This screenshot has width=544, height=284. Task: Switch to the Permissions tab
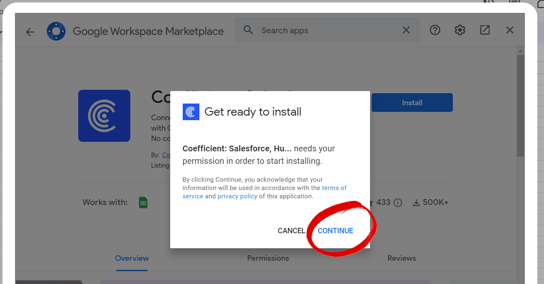coord(268,258)
